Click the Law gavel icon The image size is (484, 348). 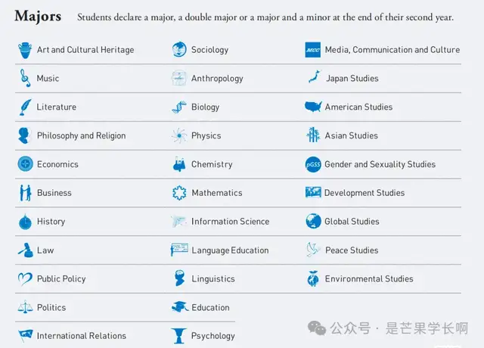(x=25, y=250)
